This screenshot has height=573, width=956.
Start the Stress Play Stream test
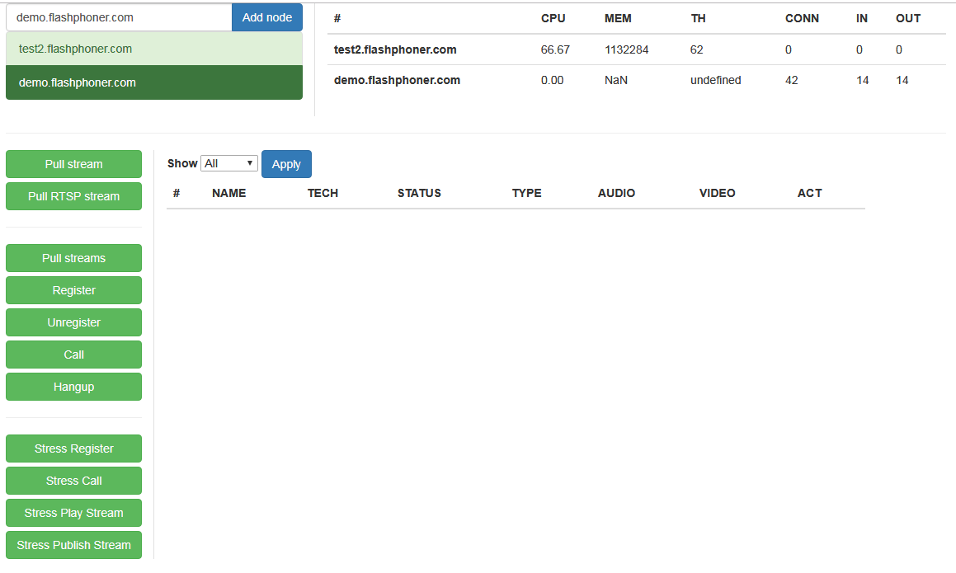73,513
